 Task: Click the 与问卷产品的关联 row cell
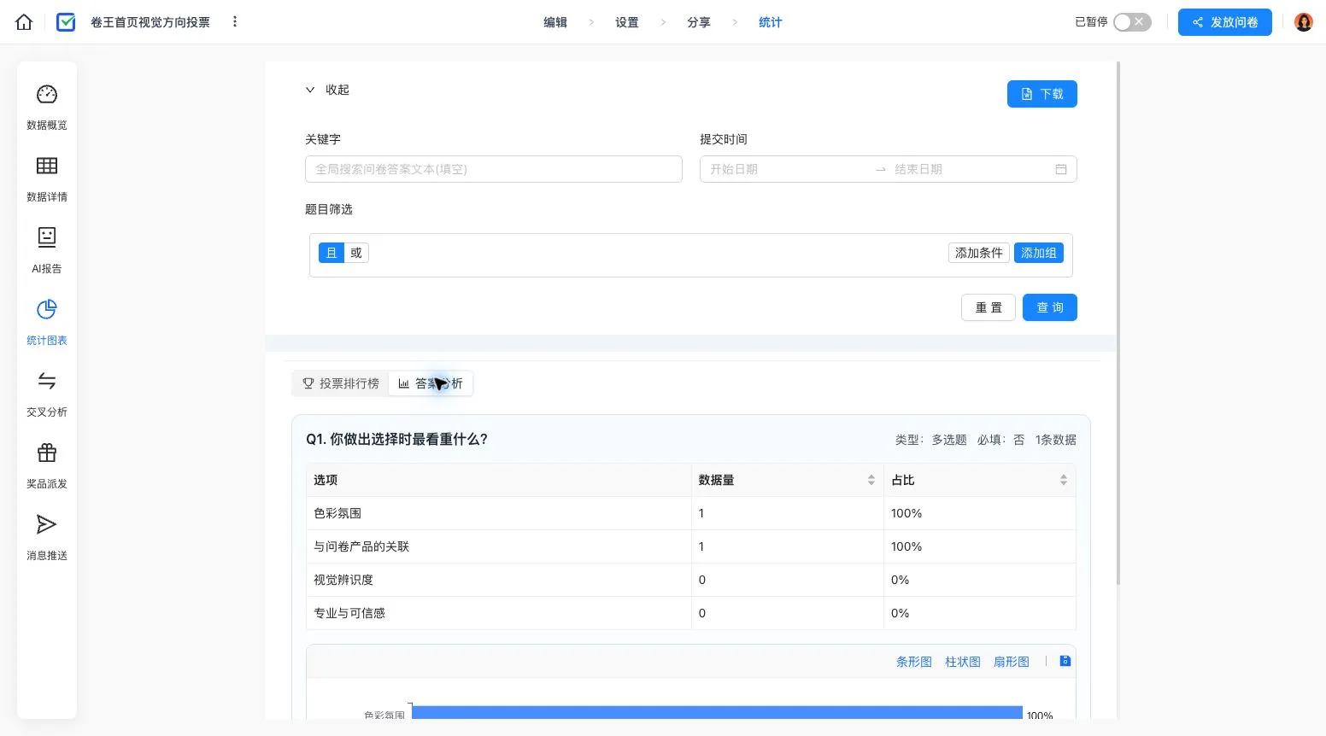(499, 546)
